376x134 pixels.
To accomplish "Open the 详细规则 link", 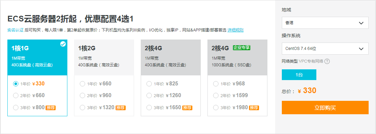I will click(235, 30).
